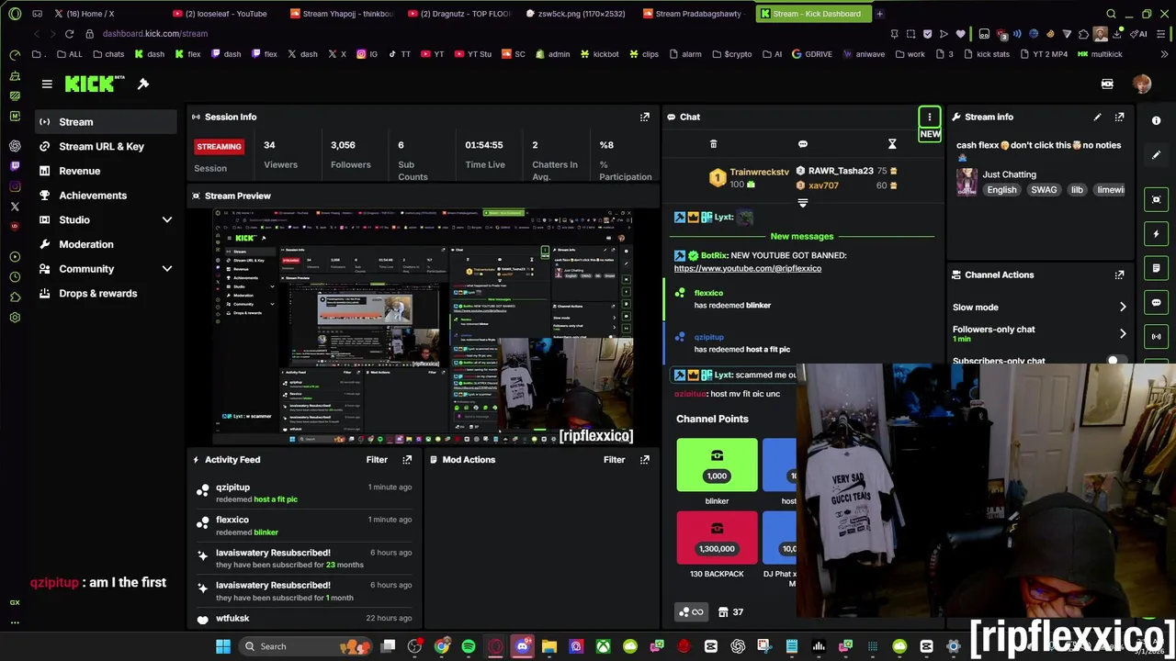This screenshot has height=661, width=1176.
Task: Open Achievements page in sidebar
Action: pos(106,196)
